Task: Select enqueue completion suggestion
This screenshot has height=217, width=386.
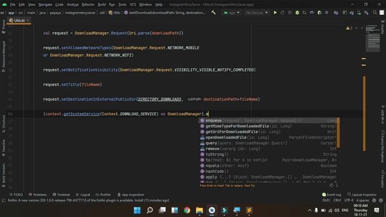Action: coord(268,121)
